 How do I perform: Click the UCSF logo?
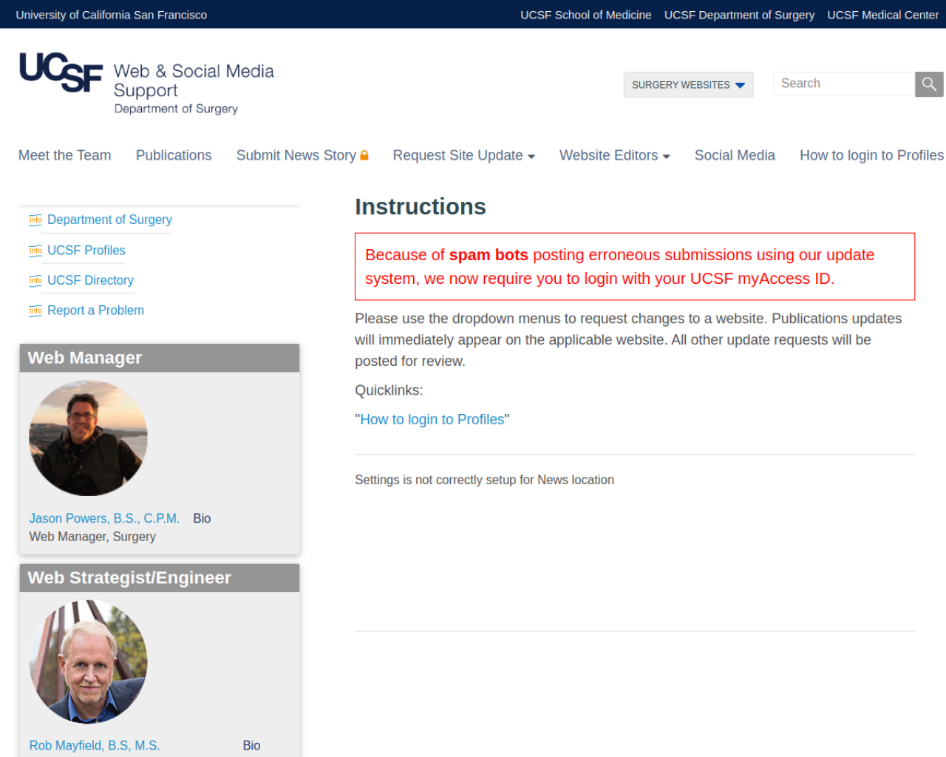[61, 72]
